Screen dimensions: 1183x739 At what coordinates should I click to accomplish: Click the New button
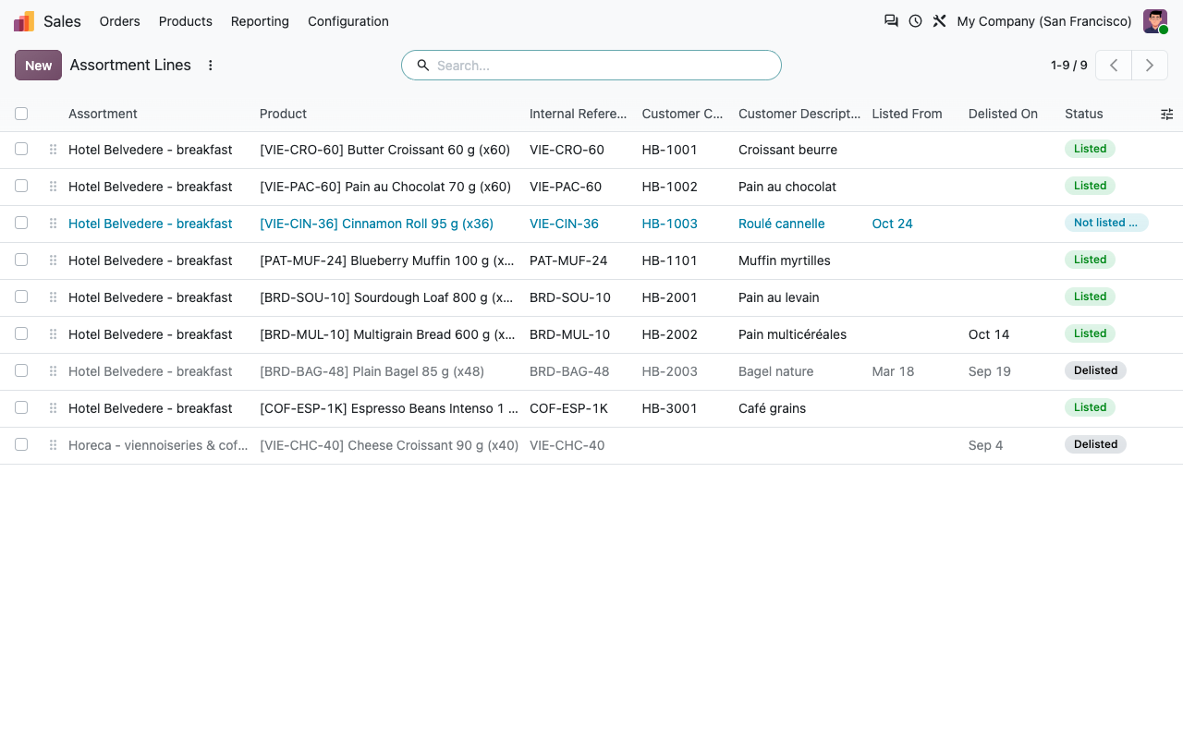pyautogui.click(x=38, y=66)
